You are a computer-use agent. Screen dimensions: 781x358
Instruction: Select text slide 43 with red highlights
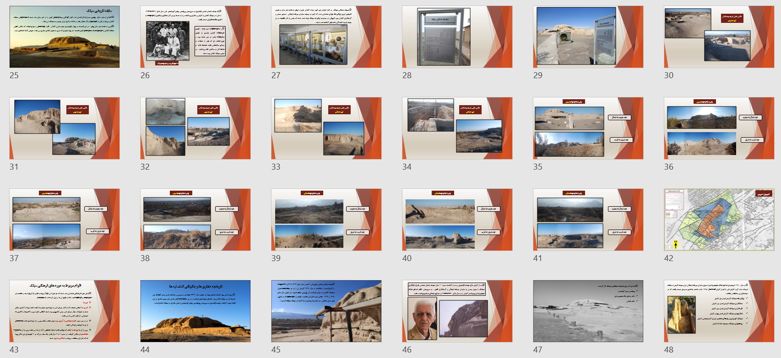[65, 311]
